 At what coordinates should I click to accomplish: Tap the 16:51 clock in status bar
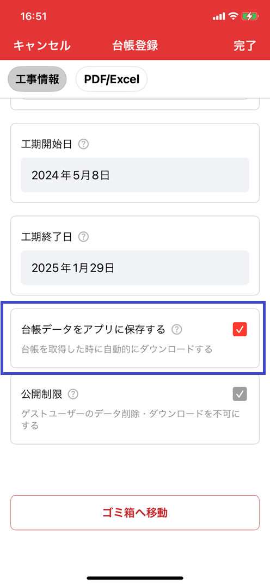click(x=34, y=17)
